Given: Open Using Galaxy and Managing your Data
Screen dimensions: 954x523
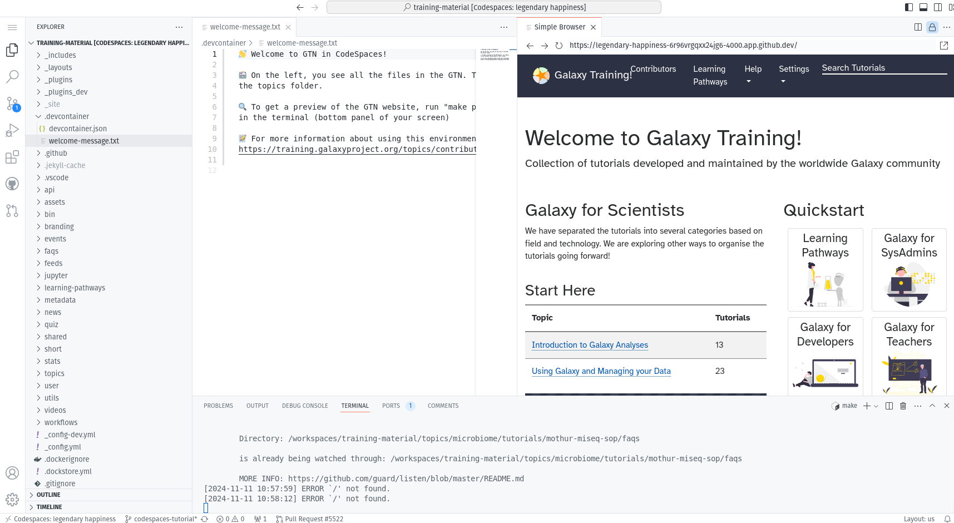Looking at the screenshot, I should (x=601, y=371).
